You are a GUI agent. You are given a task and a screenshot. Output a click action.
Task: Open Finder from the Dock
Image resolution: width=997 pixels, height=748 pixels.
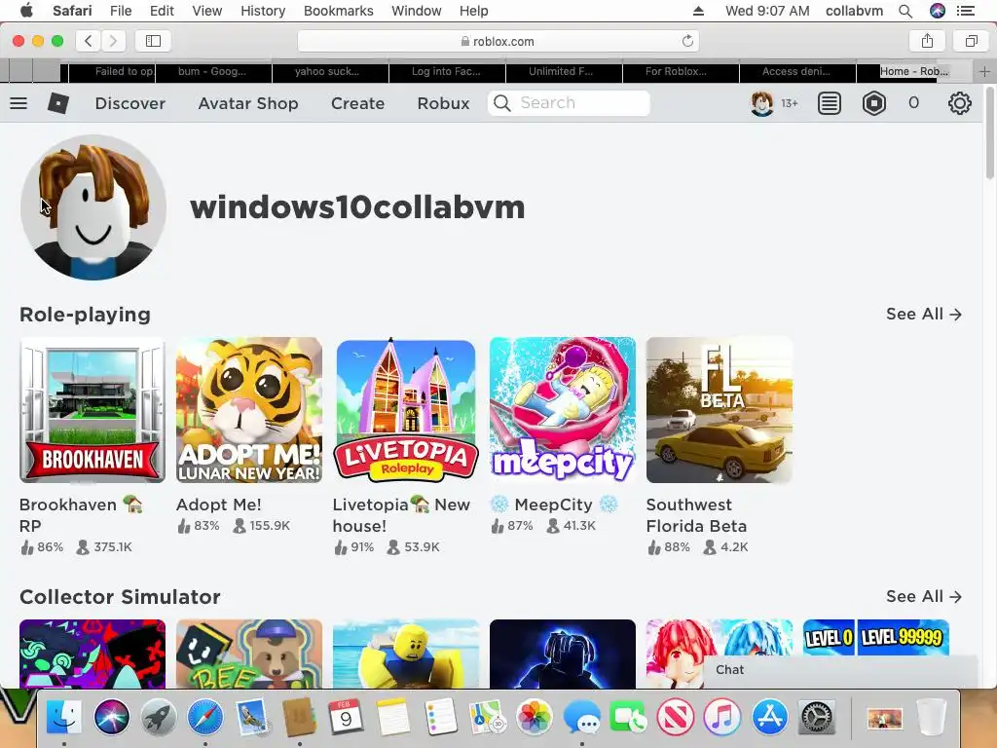[64, 717]
